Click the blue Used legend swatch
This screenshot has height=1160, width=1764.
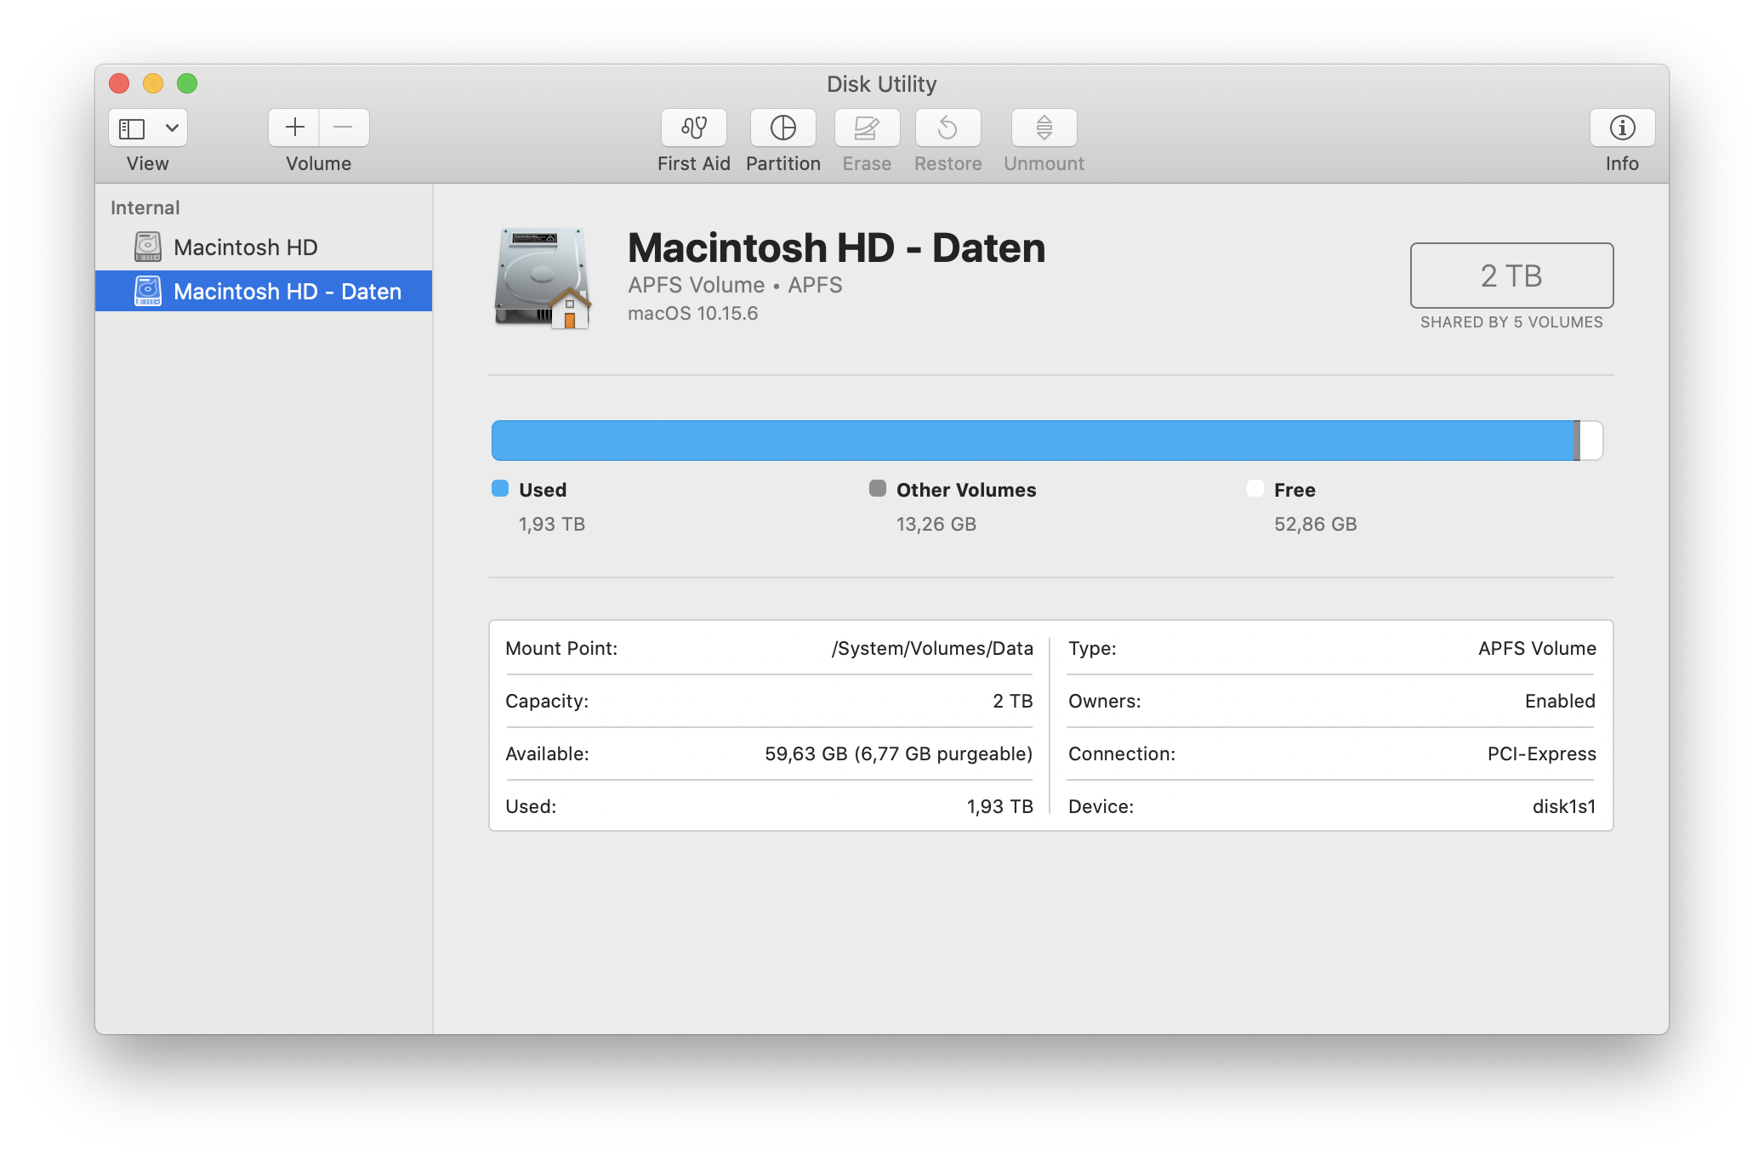(x=500, y=488)
